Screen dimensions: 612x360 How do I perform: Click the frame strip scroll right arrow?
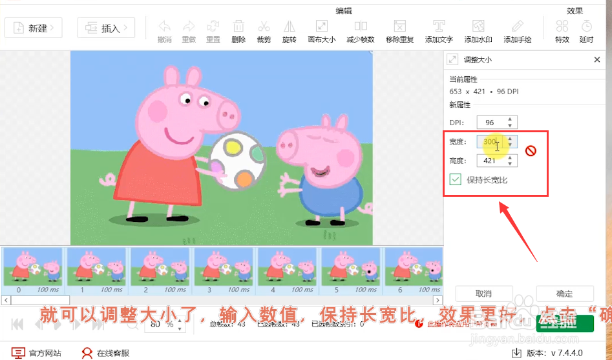(x=438, y=300)
